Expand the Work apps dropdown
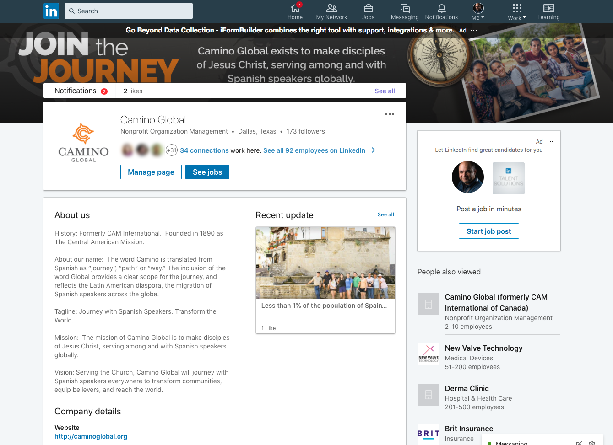The image size is (613, 445). click(517, 11)
